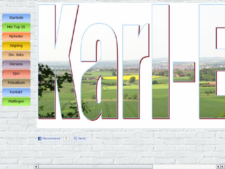Open the Startside menu button
Viewport: 225px width, 169px height.
(x=16, y=18)
